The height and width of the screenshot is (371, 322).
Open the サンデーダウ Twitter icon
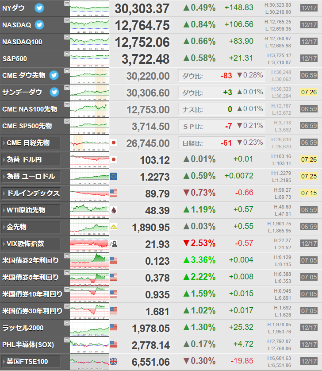[x=54, y=92]
